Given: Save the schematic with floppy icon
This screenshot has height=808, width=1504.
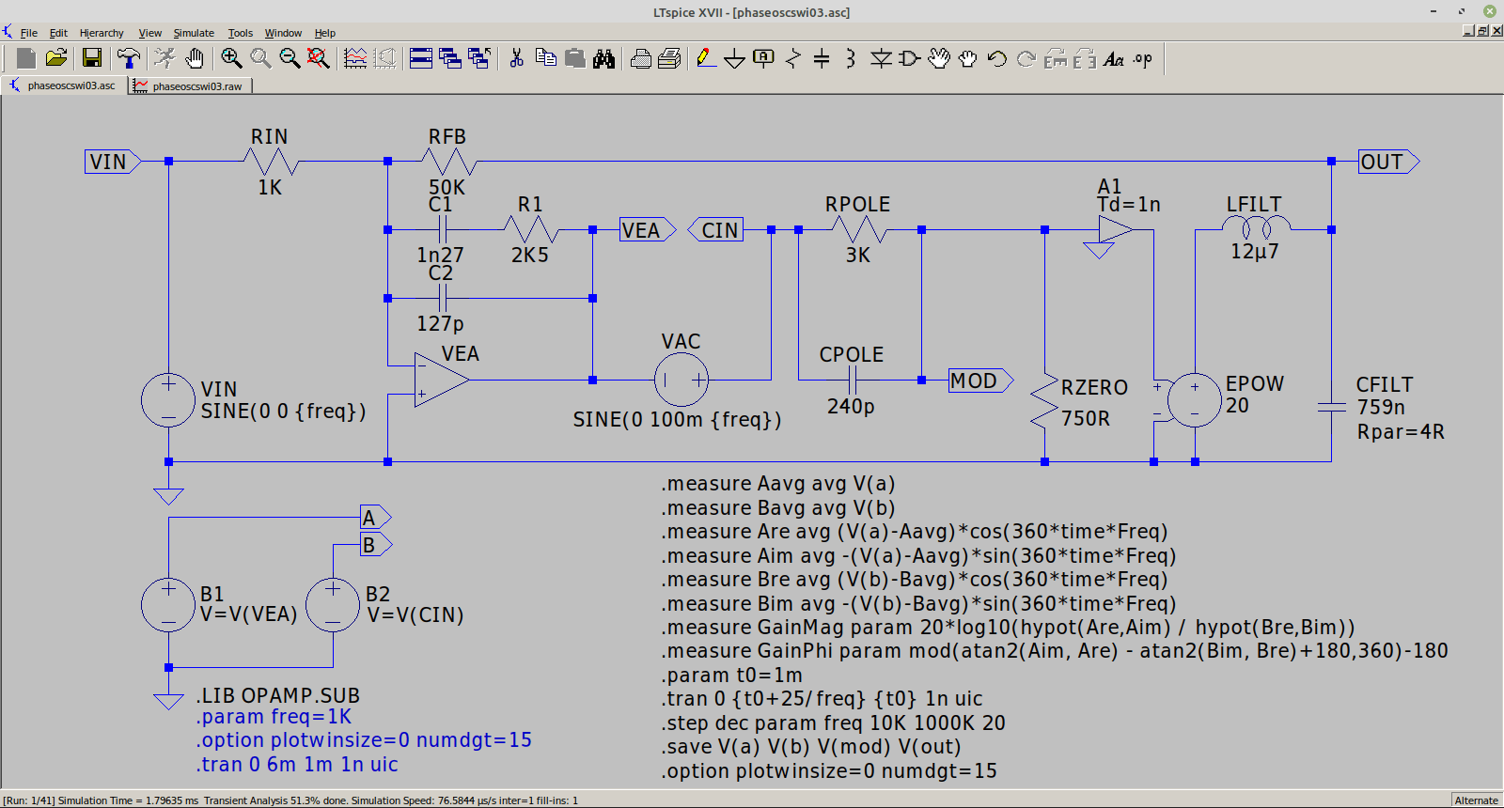Looking at the screenshot, I should click(92, 58).
